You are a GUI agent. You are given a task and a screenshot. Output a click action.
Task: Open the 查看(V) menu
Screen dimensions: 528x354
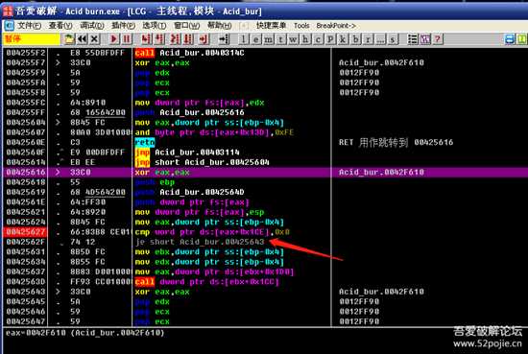click(x=60, y=26)
